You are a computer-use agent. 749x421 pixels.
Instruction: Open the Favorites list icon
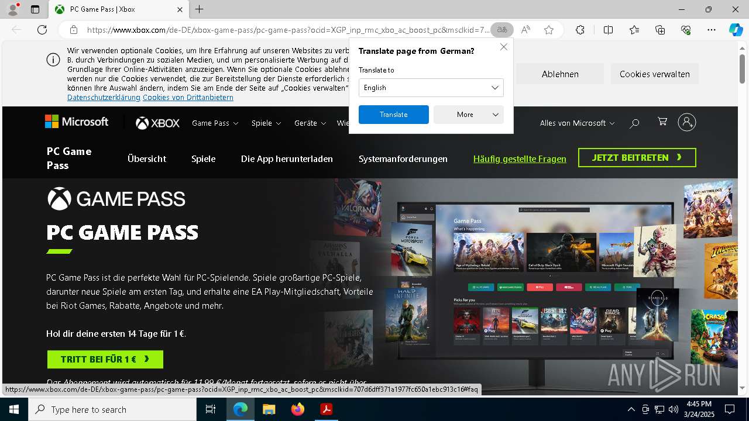[634, 30]
